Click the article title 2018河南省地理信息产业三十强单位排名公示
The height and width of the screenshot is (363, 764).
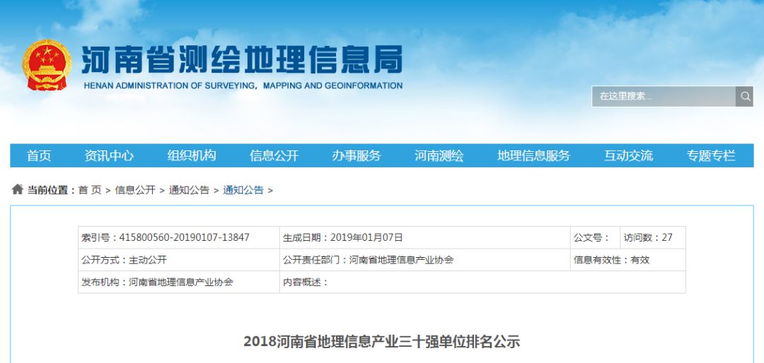381,342
